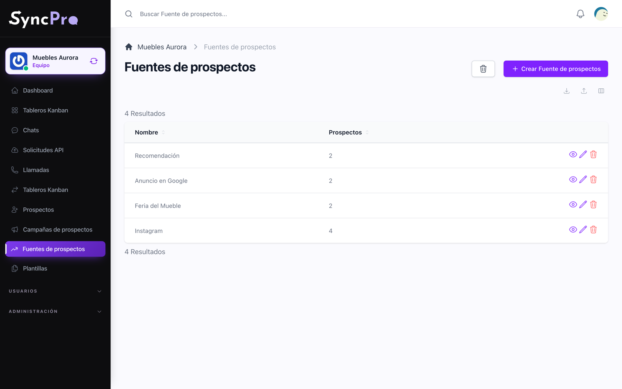Click the home breadcrumb icon
Screen dimensions: 622x389
coord(129,47)
